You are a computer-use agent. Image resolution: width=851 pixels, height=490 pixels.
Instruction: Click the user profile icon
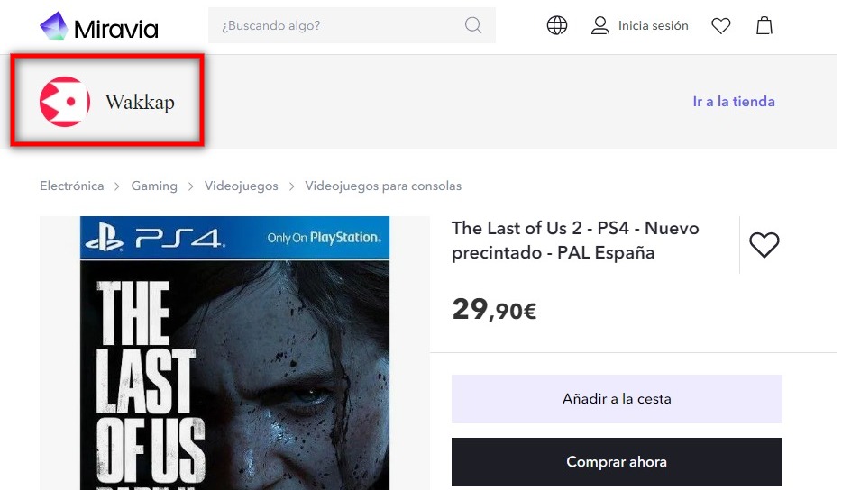click(599, 25)
